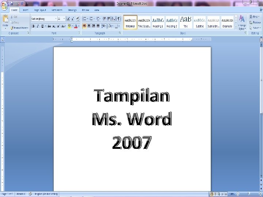Open the font color dropdown arrow

[x=79, y=26]
